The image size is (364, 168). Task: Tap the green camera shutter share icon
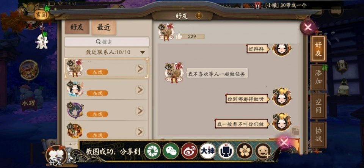152,151
